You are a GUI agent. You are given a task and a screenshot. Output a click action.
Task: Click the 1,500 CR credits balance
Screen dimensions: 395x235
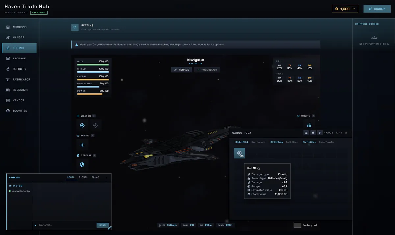point(345,9)
